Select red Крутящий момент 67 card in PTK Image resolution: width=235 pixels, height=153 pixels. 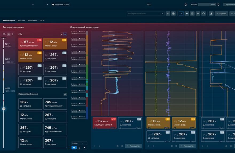30,44
